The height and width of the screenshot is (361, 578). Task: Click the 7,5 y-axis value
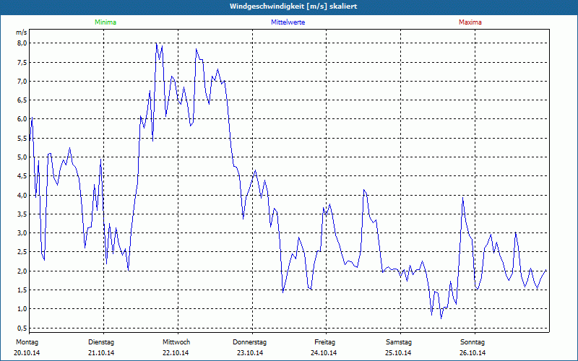tap(22, 62)
